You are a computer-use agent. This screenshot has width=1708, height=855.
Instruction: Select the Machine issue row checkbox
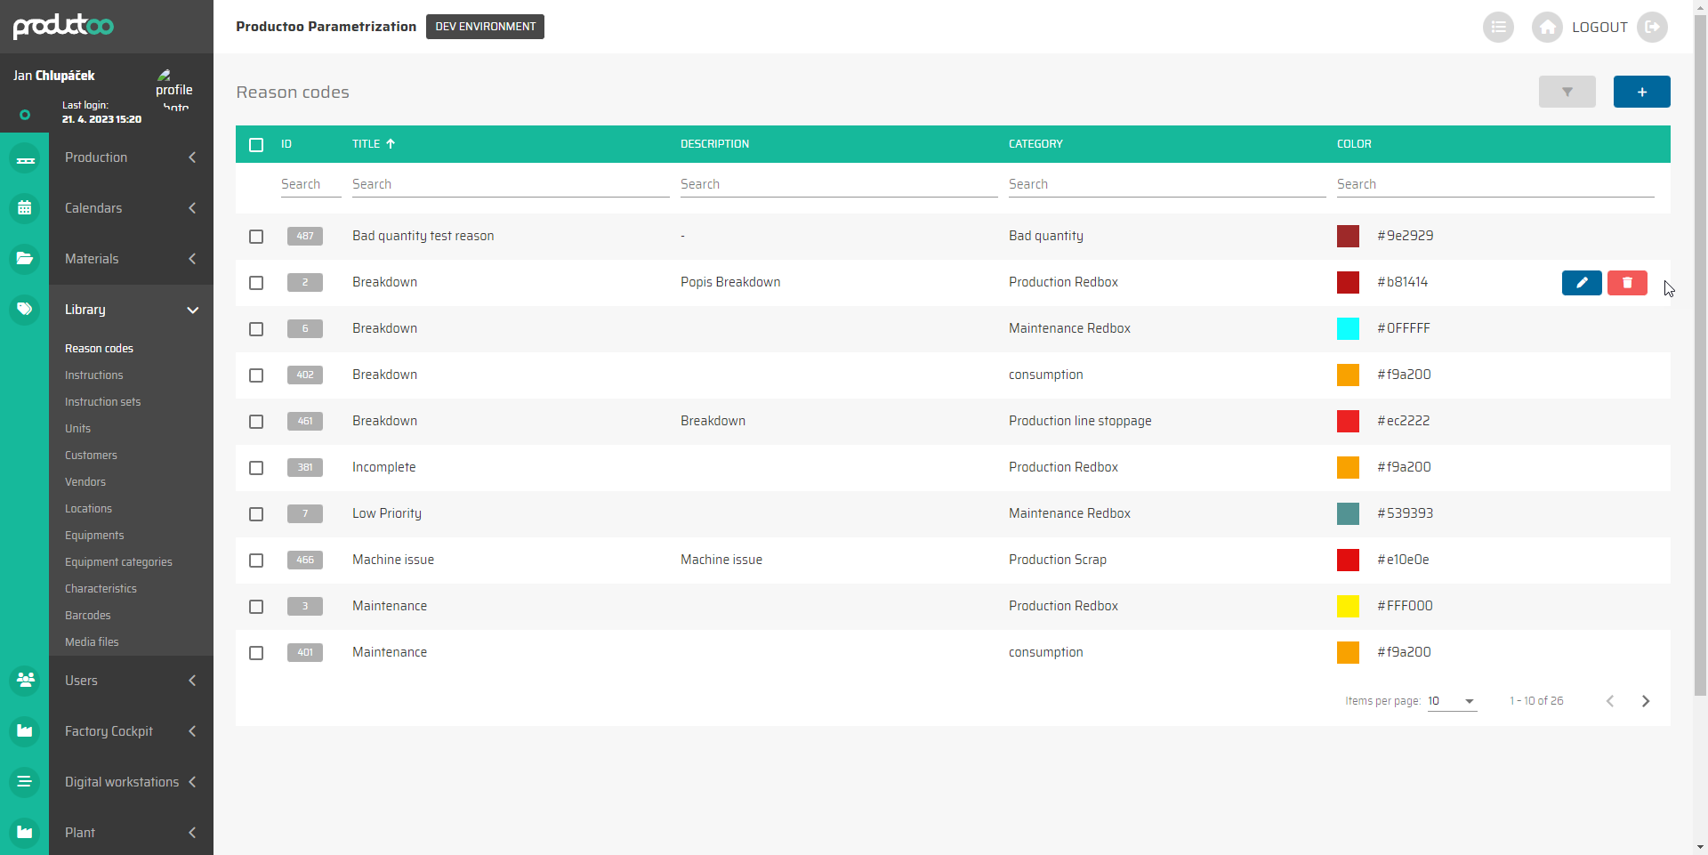[x=256, y=561]
